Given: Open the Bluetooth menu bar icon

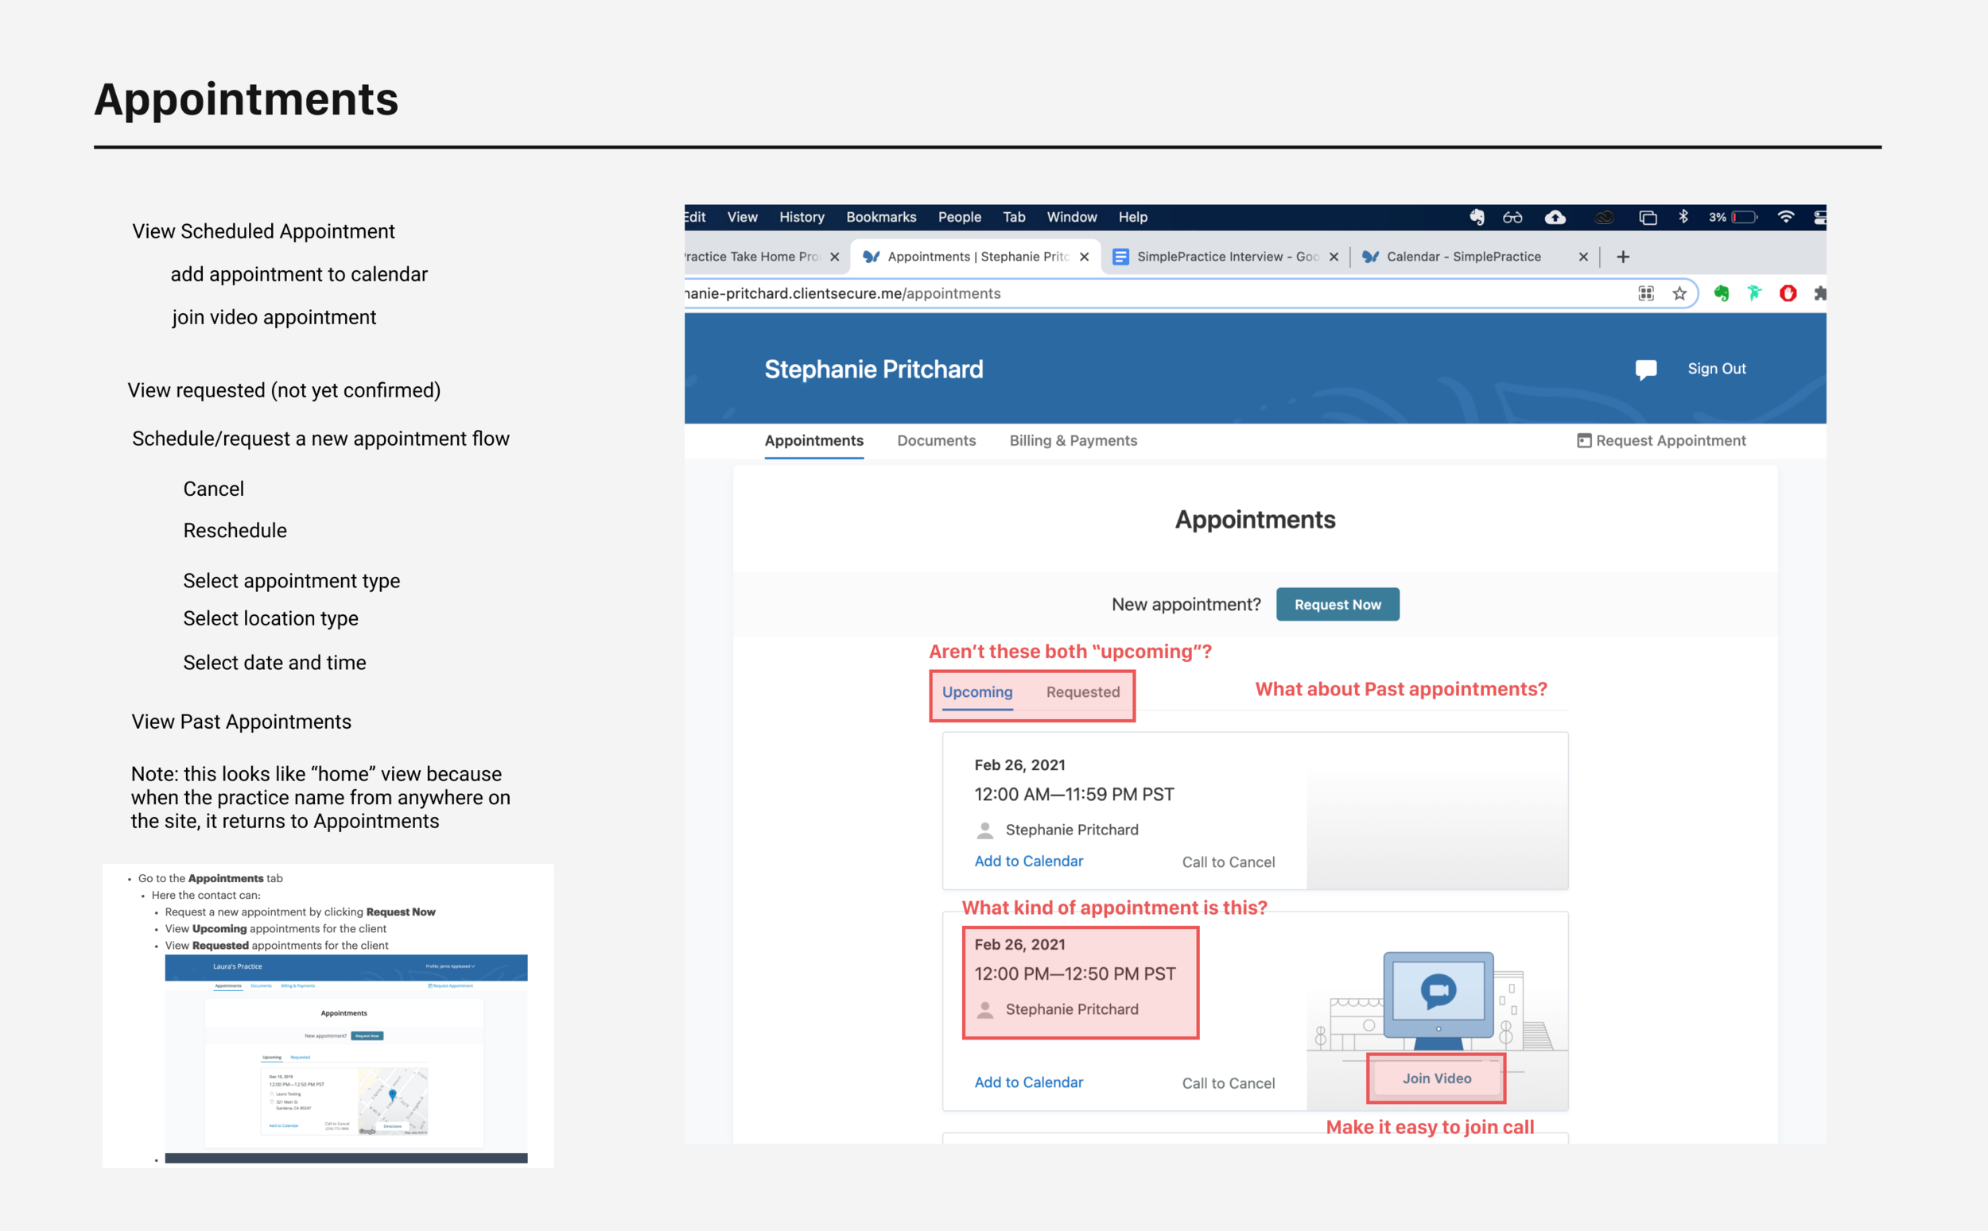Looking at the screenshot, I should tap(1683, 218).
